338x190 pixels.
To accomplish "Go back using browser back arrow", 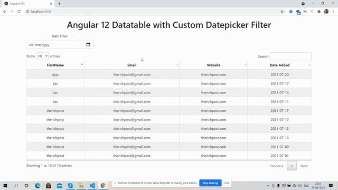I will [5, 12].
